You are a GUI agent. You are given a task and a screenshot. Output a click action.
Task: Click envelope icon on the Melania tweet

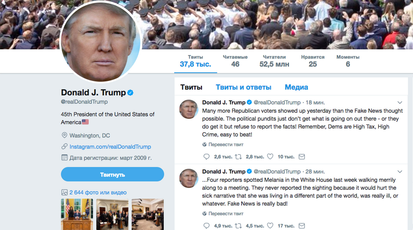(302, 226)
